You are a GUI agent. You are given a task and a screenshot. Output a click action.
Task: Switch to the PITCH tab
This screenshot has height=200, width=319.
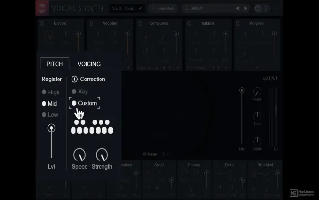click(55, 64)
